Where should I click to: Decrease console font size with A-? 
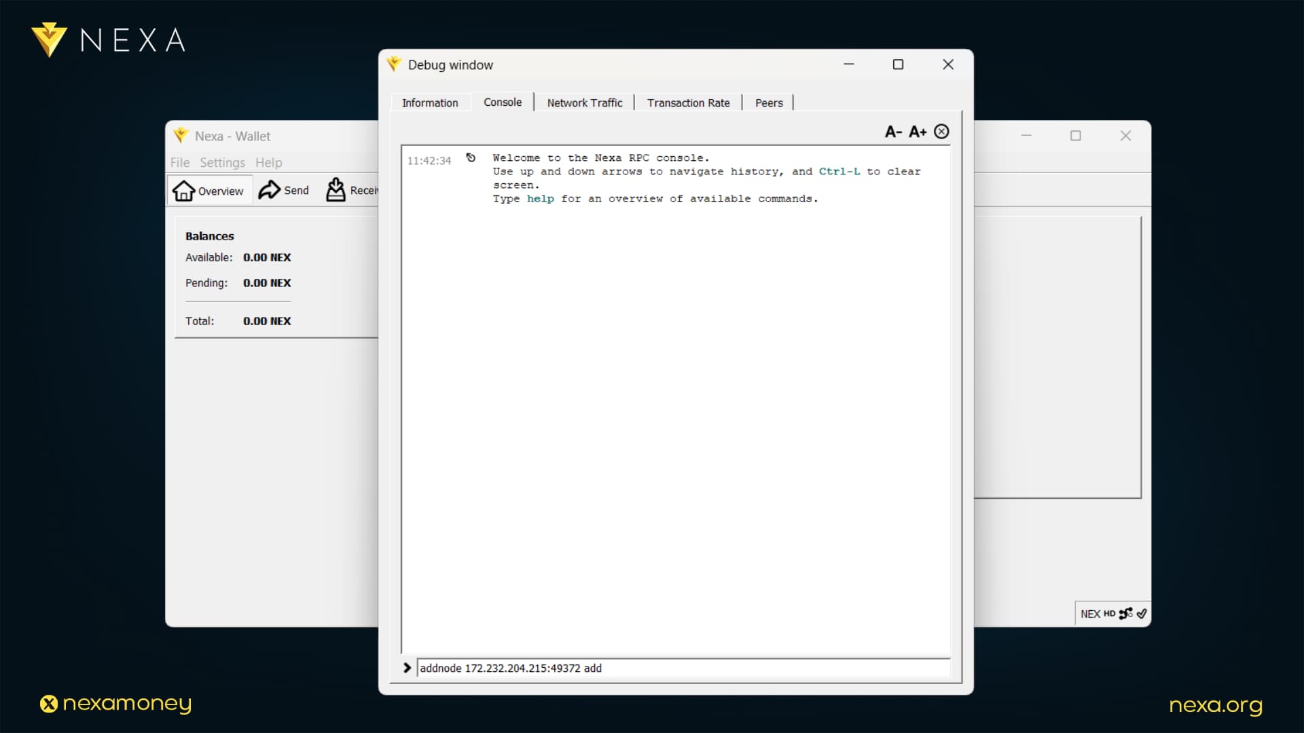(x=893, y=132)
